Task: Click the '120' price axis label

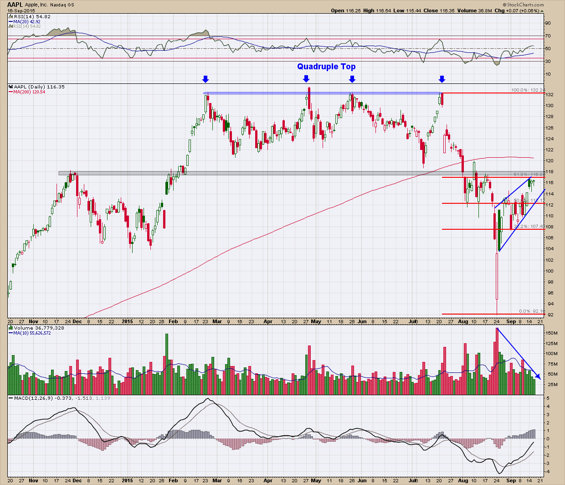Action: point(550,161)
